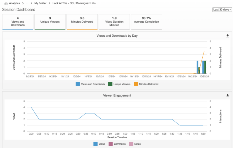
Task: Click the blue bar for 10/25/24
Action: pyautogui.click(x=203, y=67)
